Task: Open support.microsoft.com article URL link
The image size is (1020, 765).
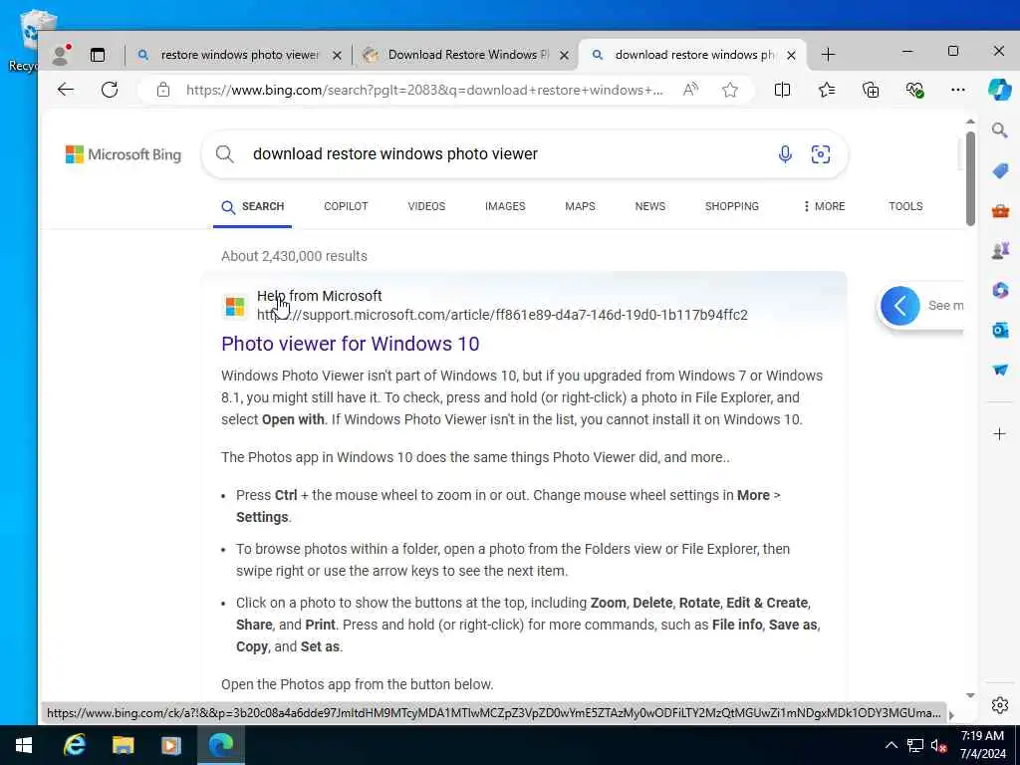Action: [x=502, y=315]
